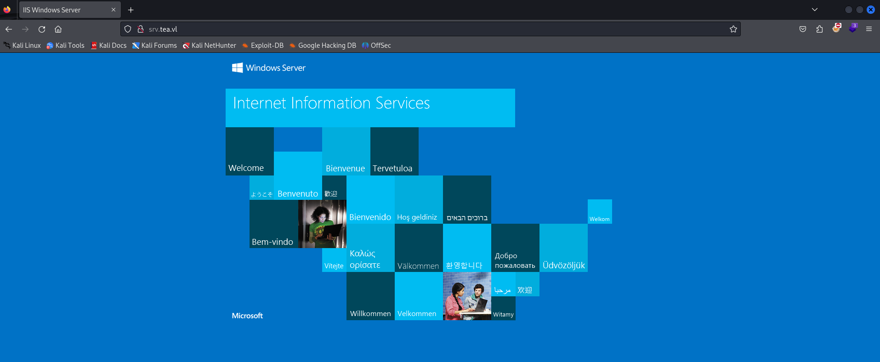Go to the browser home page
This screenshot has height=362, width=880.
coord(58,29)
